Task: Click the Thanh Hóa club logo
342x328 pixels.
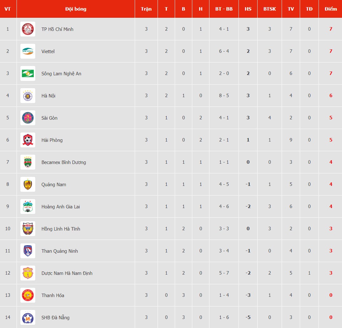Action: click(28, 295)
